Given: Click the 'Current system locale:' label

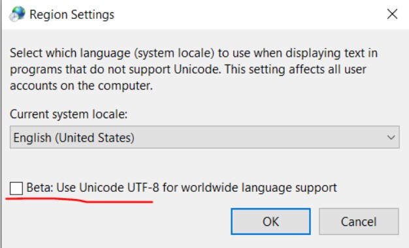Looking at the screenshot, I should pyautogui.click(x=69, y=114).
